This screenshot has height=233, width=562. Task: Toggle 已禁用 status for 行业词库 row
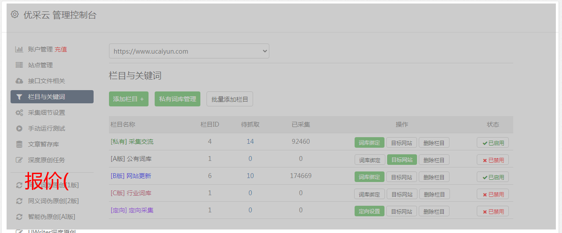point(493,194)
